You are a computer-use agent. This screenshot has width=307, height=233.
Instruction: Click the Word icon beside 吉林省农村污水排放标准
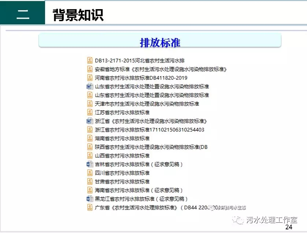point(90,164)
